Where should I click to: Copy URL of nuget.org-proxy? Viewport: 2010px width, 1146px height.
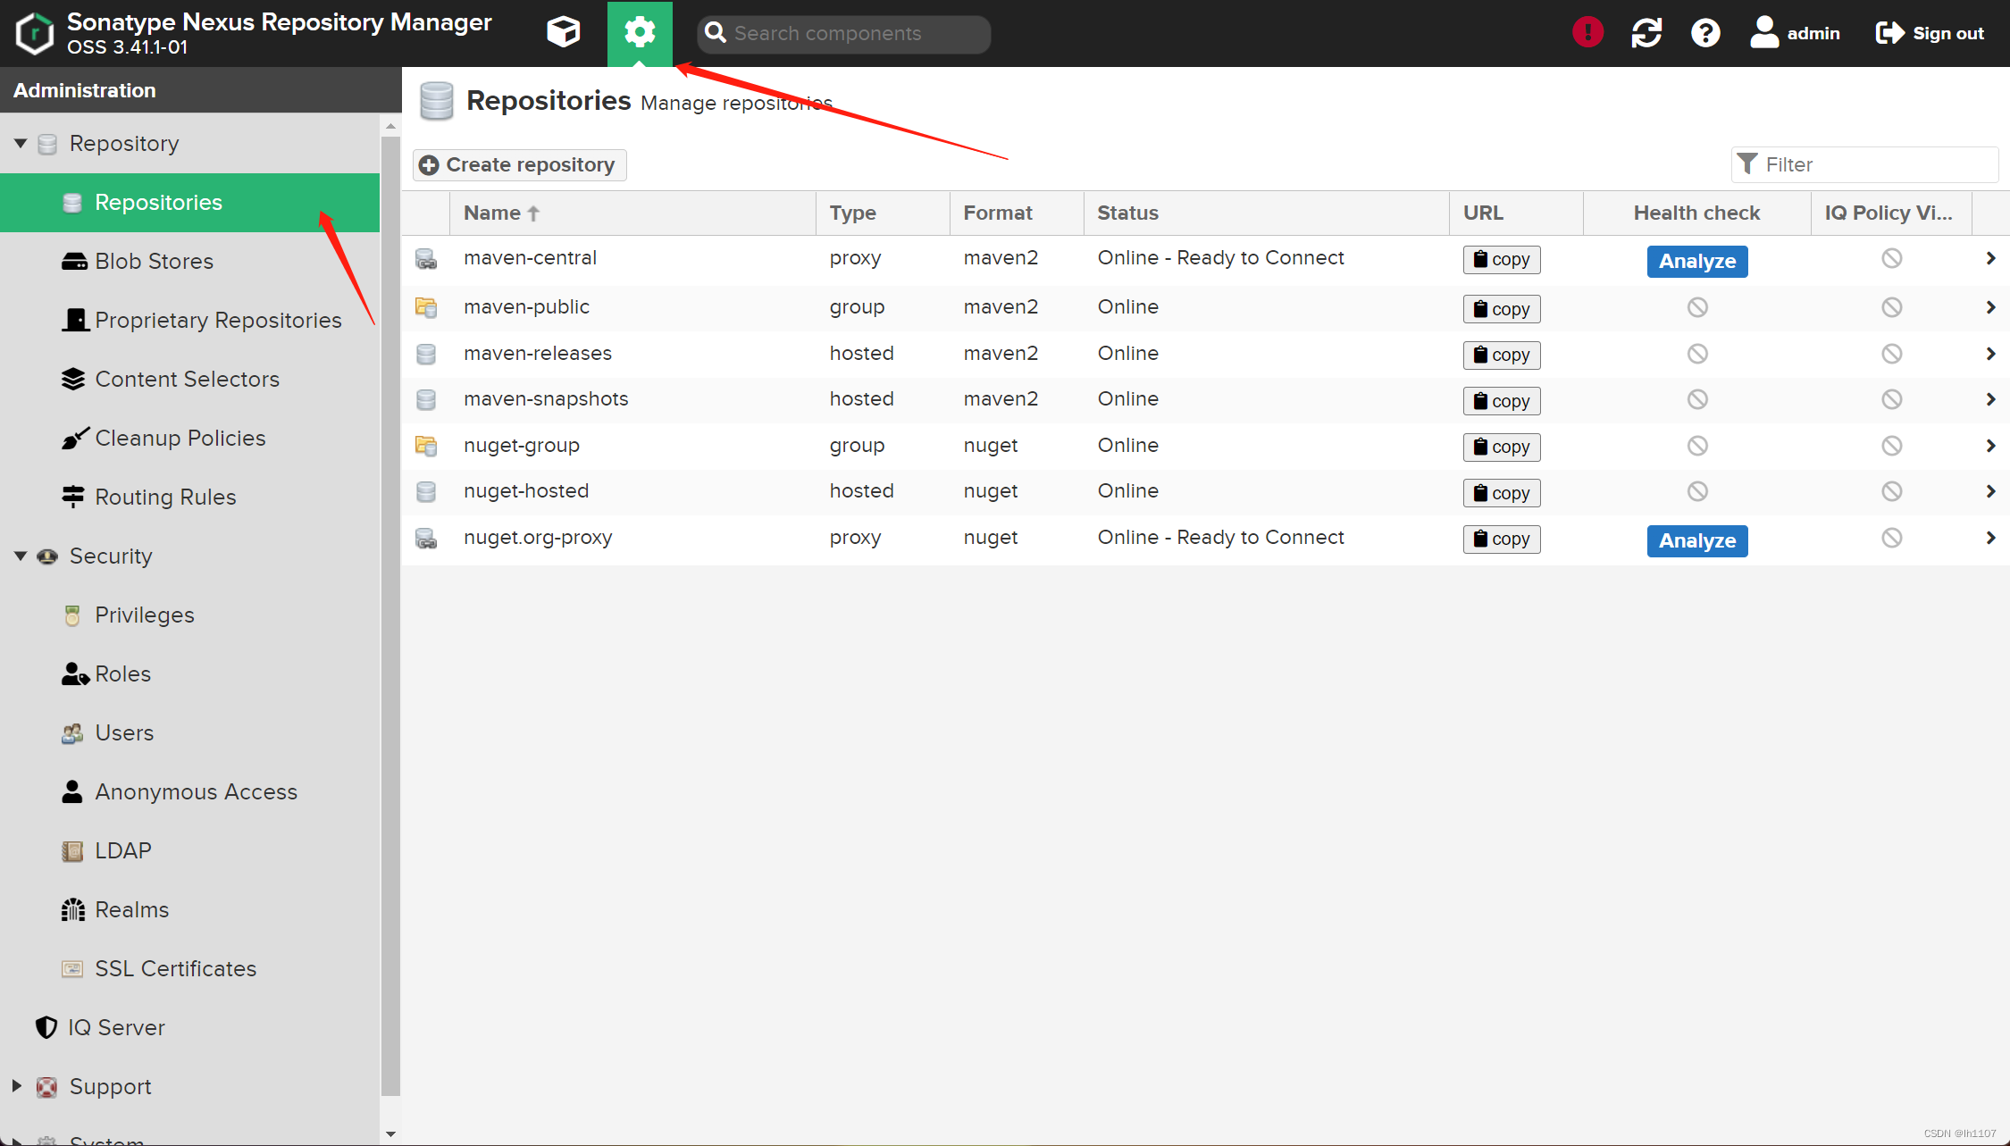coord(1502,539)
